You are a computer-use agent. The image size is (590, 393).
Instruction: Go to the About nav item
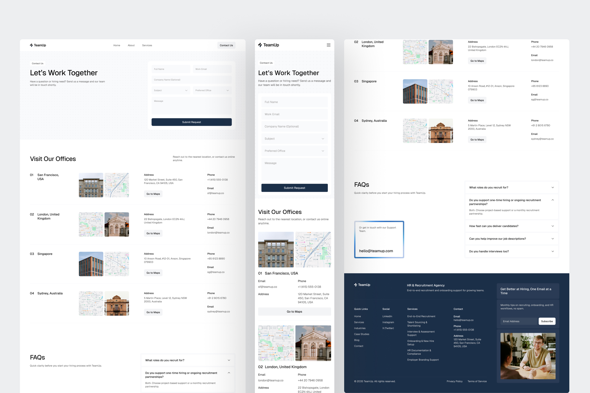(x=131, y=46)
